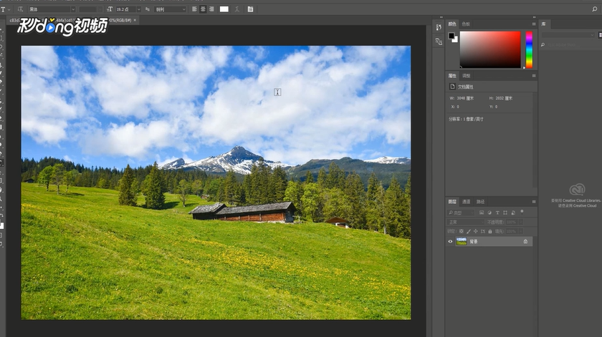
Task: Switch to the 色板 (Swatches) tab
Action: [466, 24]
